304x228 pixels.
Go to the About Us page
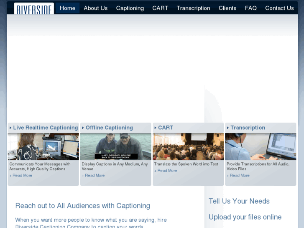pos(95,8)
